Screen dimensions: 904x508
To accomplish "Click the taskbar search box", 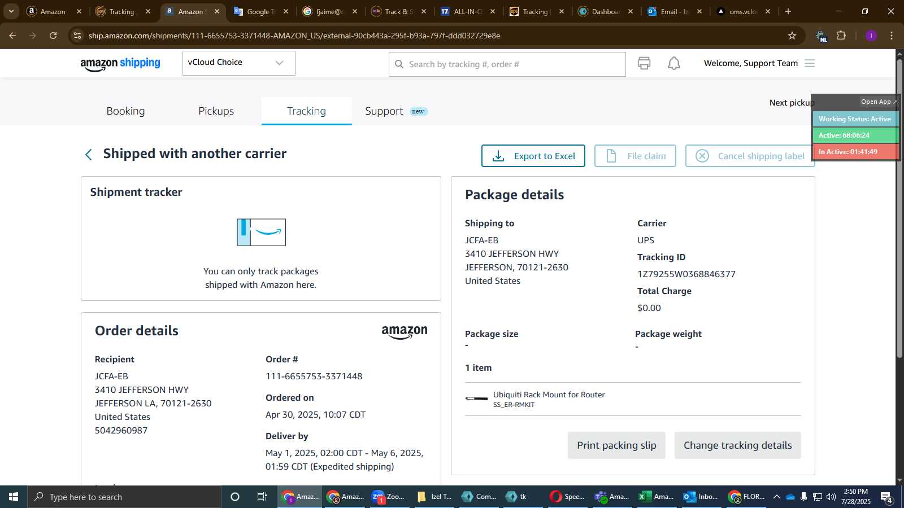I will click(x=124, y=497).
